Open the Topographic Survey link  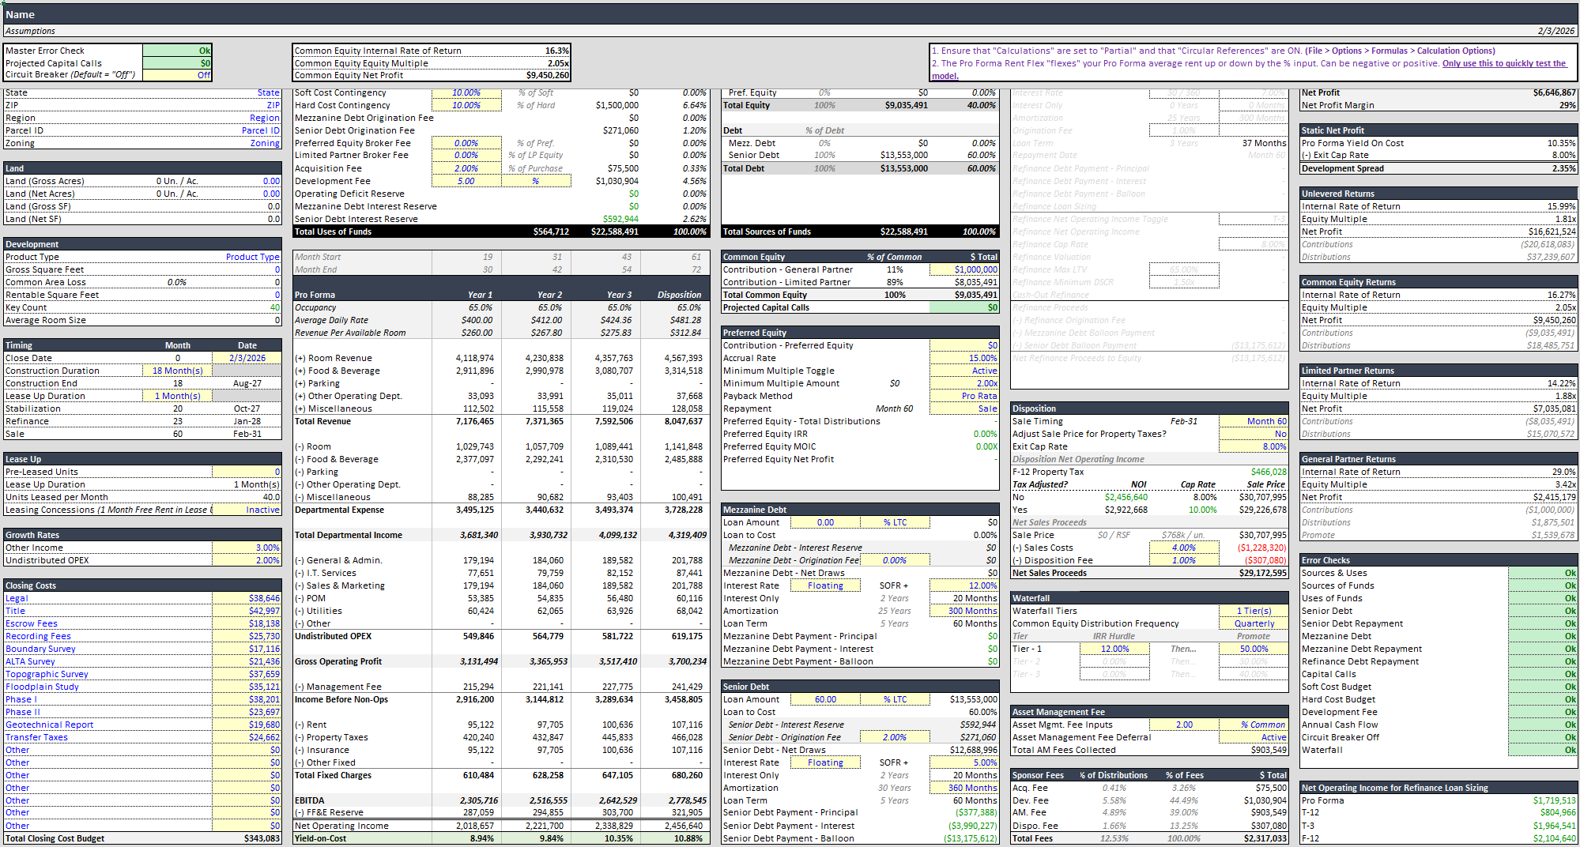(x=47, y=674)
